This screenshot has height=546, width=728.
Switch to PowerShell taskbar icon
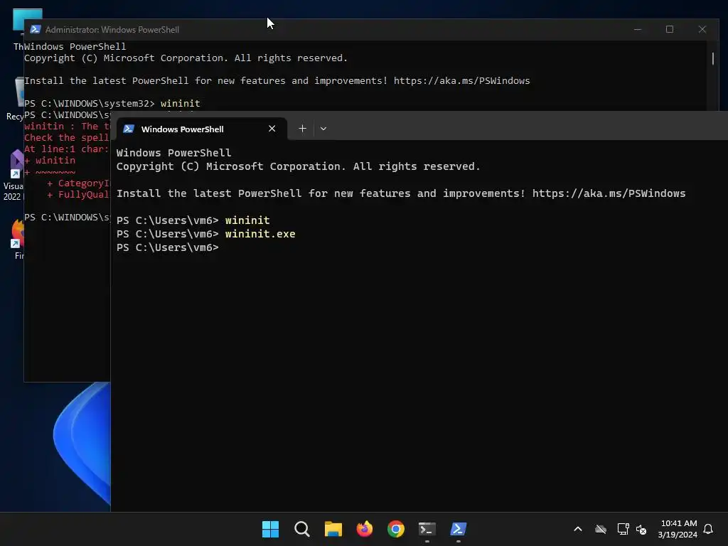[x=459, y=529]
